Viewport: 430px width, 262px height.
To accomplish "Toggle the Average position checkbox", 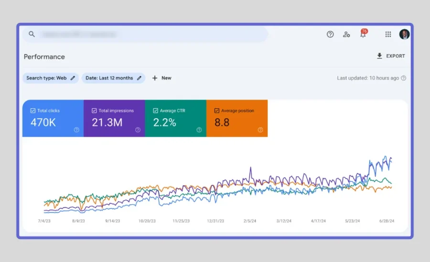I will 217,111.
